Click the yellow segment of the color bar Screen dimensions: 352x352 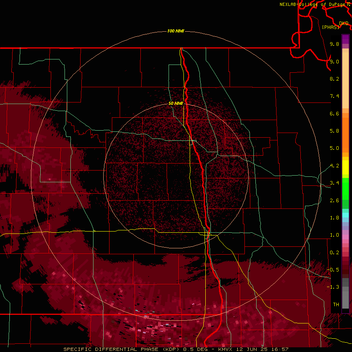click(x=345, y=167)
